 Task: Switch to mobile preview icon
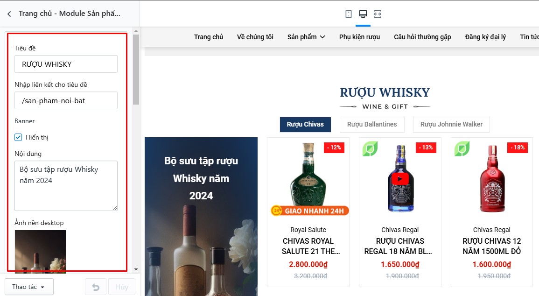tap(349, 14)
